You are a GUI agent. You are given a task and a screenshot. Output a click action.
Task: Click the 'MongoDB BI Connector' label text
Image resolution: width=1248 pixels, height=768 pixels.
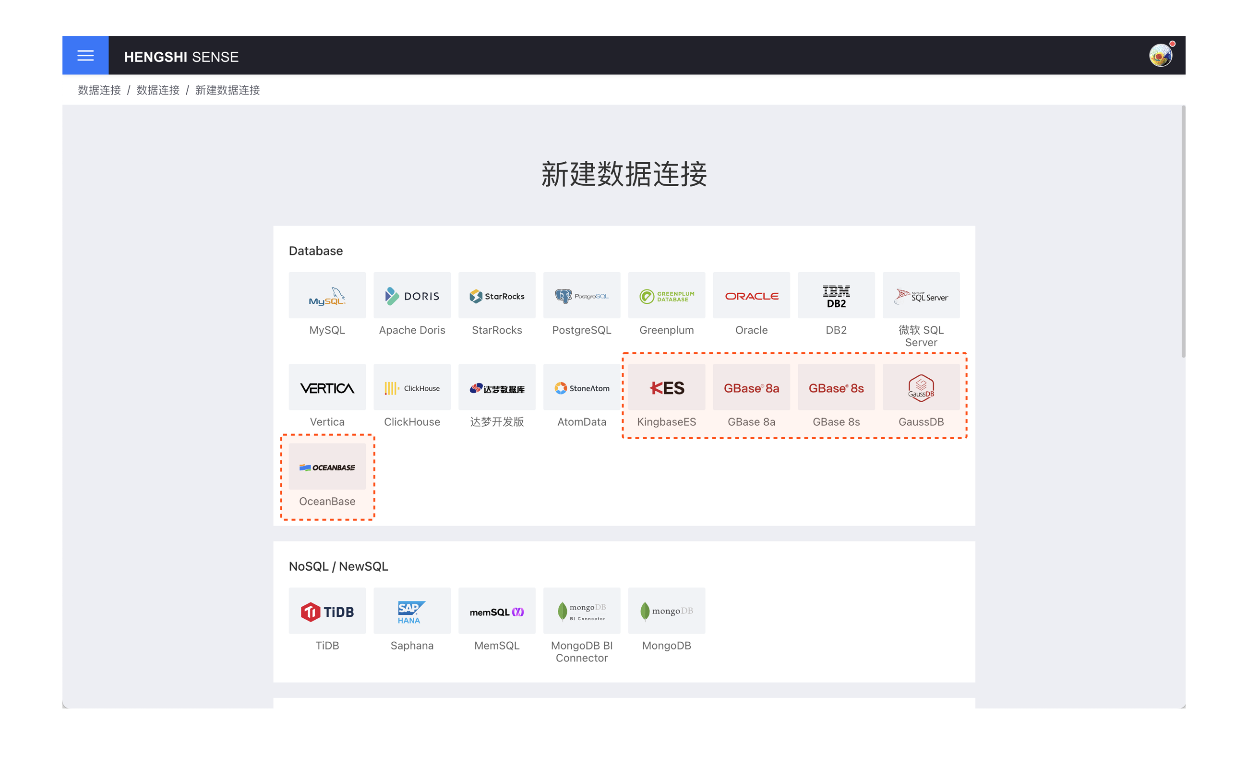[582, 652]
